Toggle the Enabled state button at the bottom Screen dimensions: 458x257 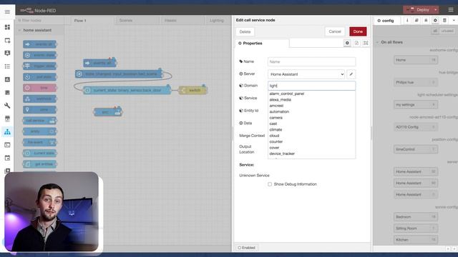(247, 248)
